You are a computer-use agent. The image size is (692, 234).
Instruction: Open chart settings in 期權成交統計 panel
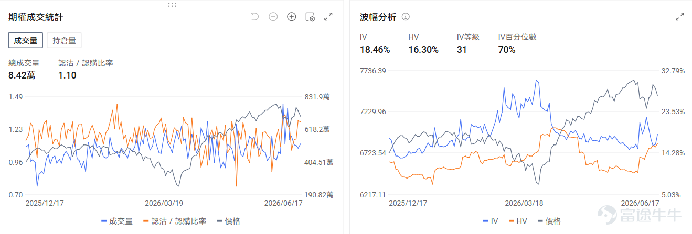pyautogui.click(x=310, y=17)
